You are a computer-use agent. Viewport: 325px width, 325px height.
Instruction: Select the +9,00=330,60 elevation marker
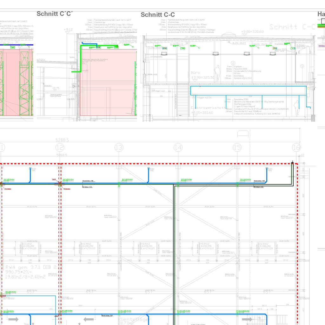click(x=252, y=32)
